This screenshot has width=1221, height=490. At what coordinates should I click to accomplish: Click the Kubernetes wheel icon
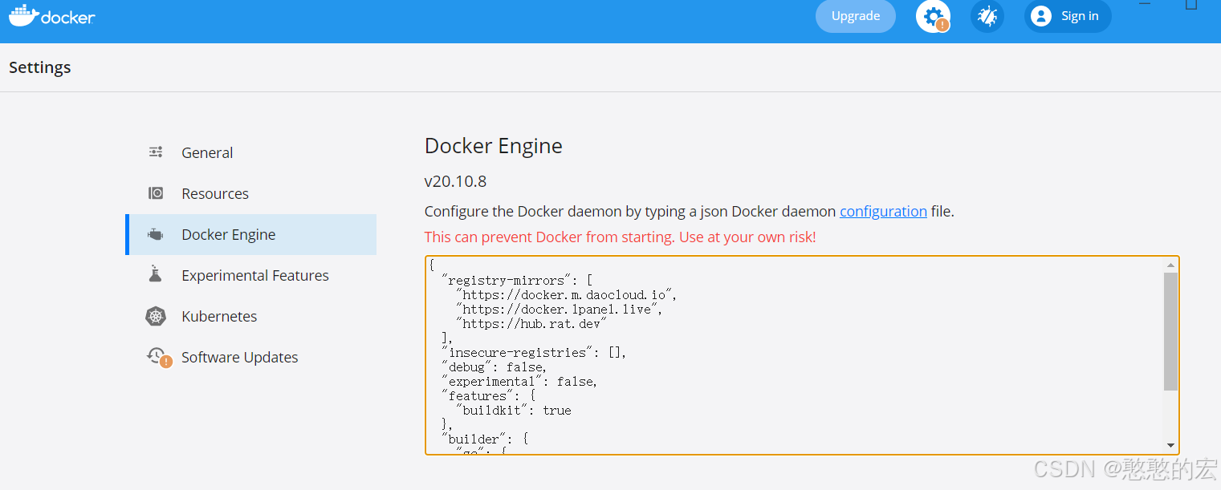tap(156, 316)
